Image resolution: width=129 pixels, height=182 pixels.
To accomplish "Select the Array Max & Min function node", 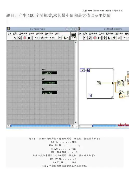I will (121, 83).
